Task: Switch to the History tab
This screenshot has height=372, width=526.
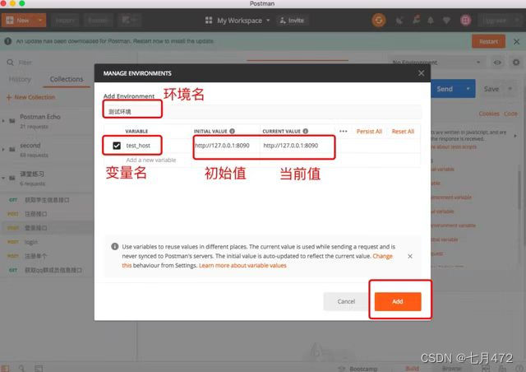Action: click(x=20, y=79)
